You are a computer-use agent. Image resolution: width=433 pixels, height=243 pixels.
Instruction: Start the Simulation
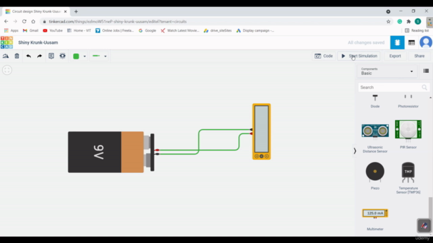point(359,56)
